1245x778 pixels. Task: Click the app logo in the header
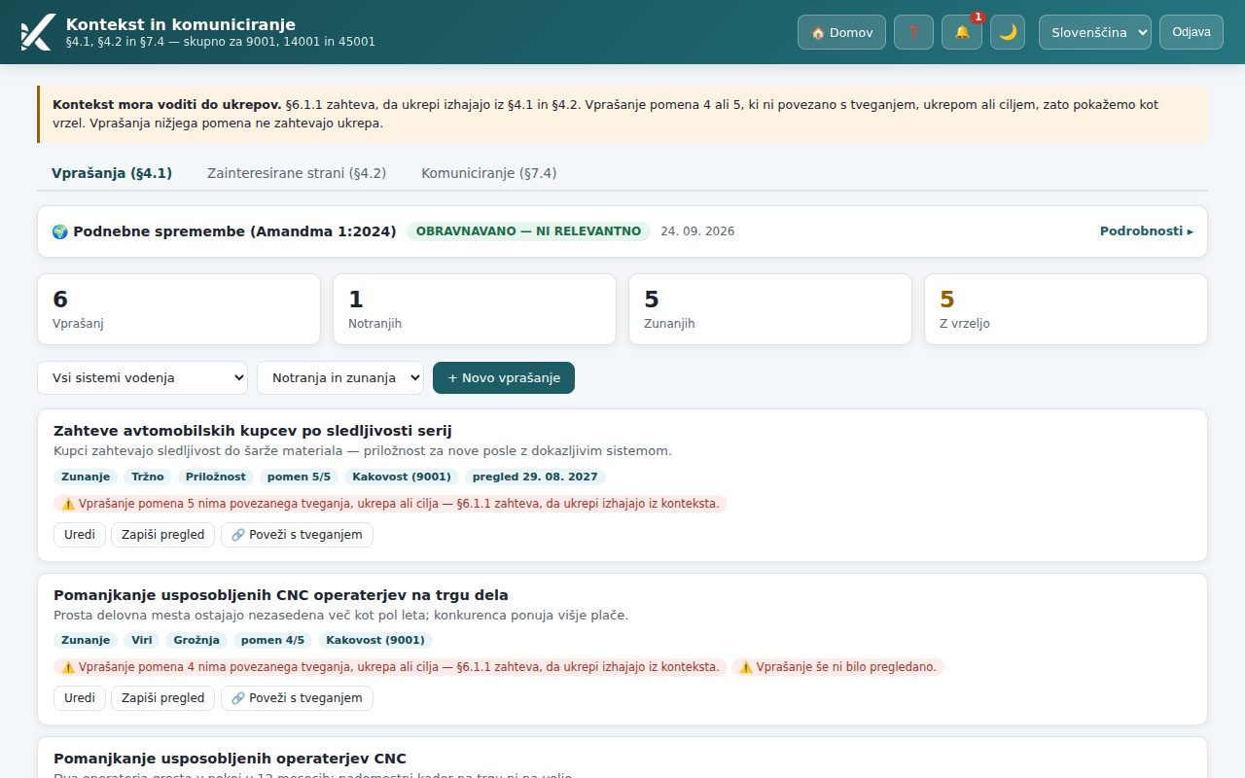[x=37, y=32]
